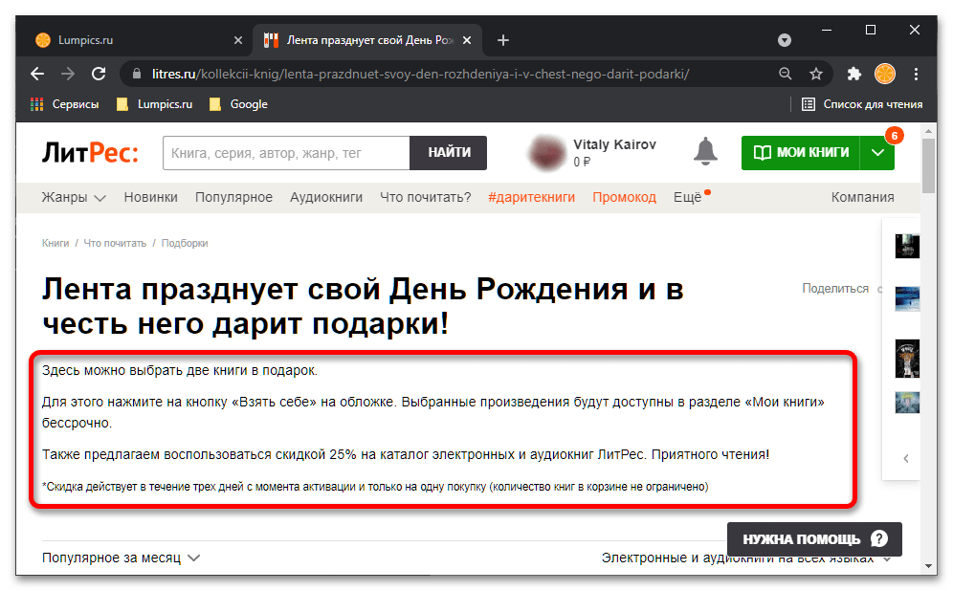Collapse side panel with left chevron
This screenshot has width=953, height=591.
coord(905,459)
